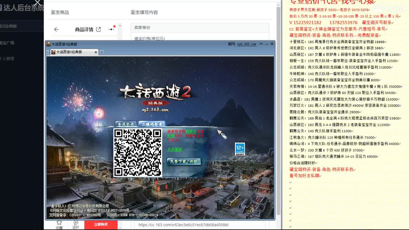Click 点击刷新 to refresh the QR code
409x230 pixels.
(174, 149)
